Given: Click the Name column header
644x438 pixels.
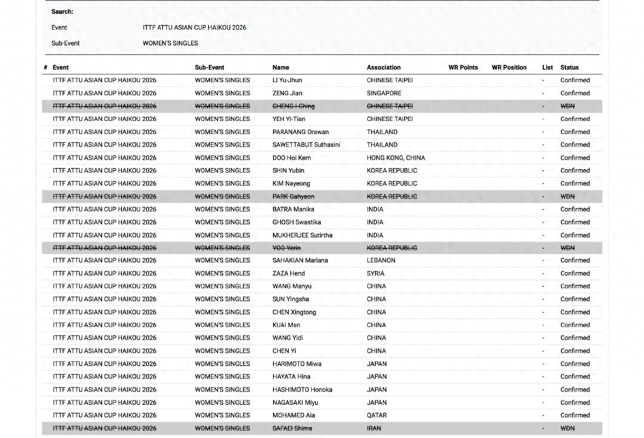Looking at the screenshot, I should (281, 67).
